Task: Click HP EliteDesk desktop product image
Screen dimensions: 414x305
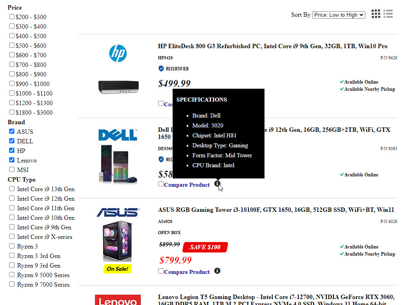Action: [x=118, y=86]
